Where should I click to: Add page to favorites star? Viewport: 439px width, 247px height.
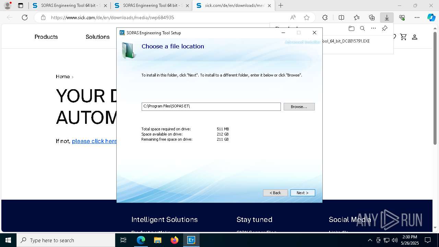pos(307,17)
